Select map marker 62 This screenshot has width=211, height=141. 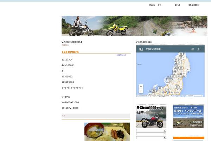(188, 69)
